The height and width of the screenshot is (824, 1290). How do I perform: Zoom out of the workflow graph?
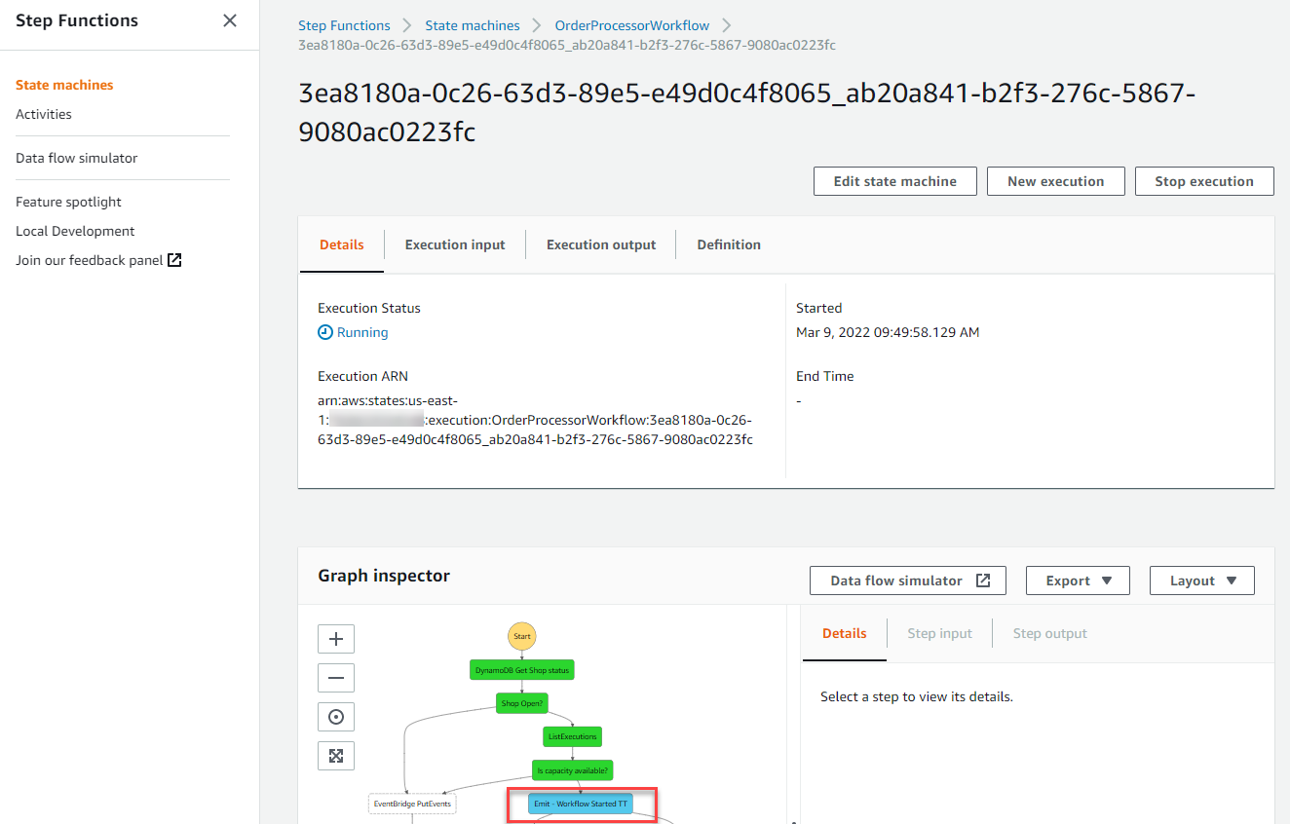[x=336, y=678]
